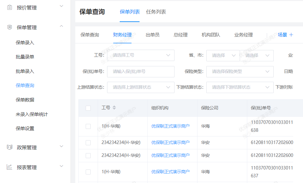
Task: Click the 报价管理 clipboard icon
Action: point(9,8)
